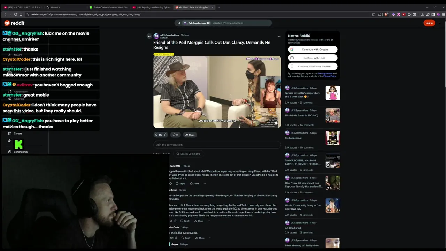446x251 pixels.
Task: Switch to Exposing the Gambling Epidemic tab
Action: point(152,7)
